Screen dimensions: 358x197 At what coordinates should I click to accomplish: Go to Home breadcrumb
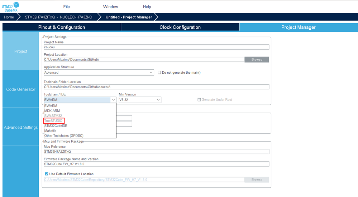[x=9, y=17]
